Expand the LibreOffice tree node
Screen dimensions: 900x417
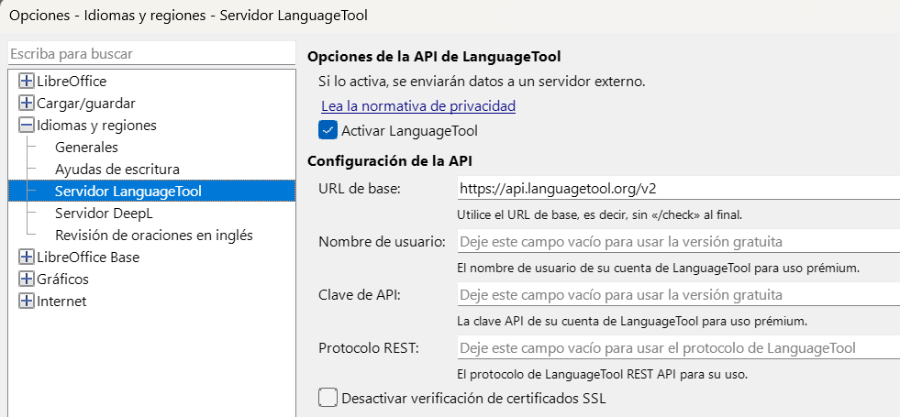point(27,82)
